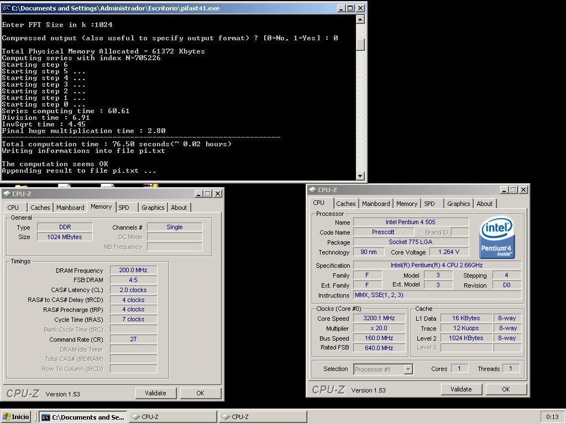Minimize the left CPU-Z window
Viewport: 566px width, 424px height.
(198, 194)
